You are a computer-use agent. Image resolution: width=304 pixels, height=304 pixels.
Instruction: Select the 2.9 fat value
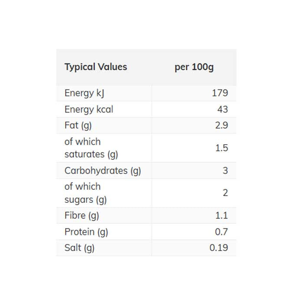[221, 126]
